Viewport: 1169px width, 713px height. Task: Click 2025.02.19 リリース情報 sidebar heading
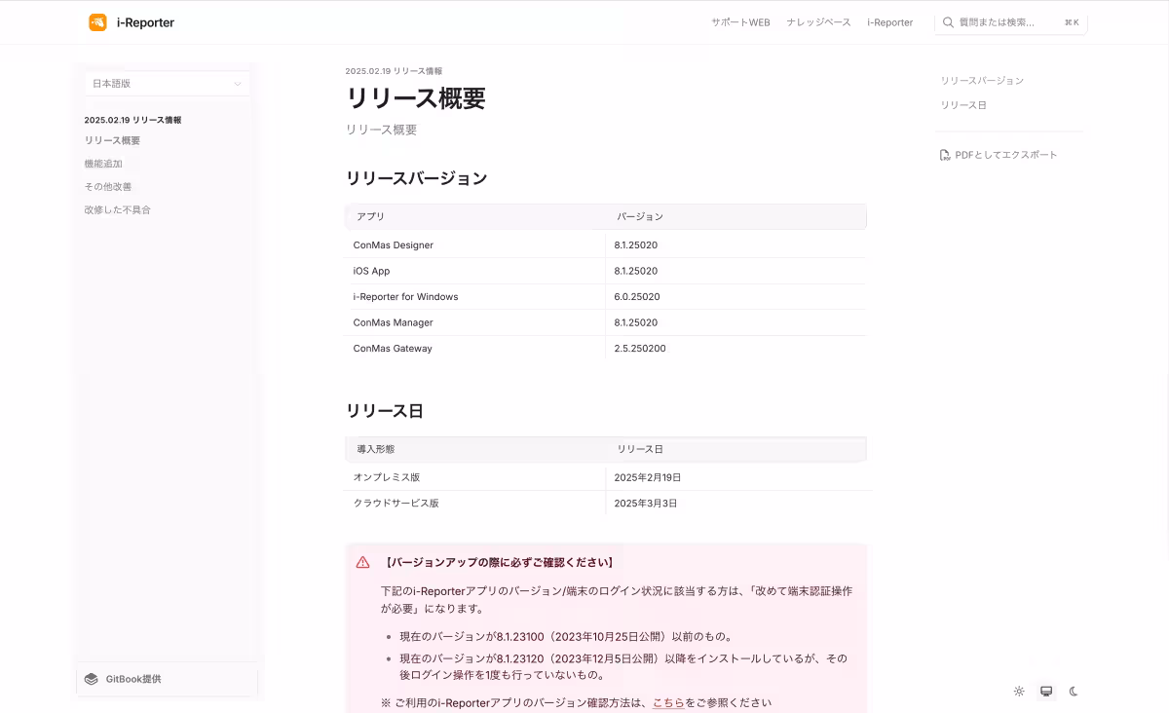tap(132, 120)
